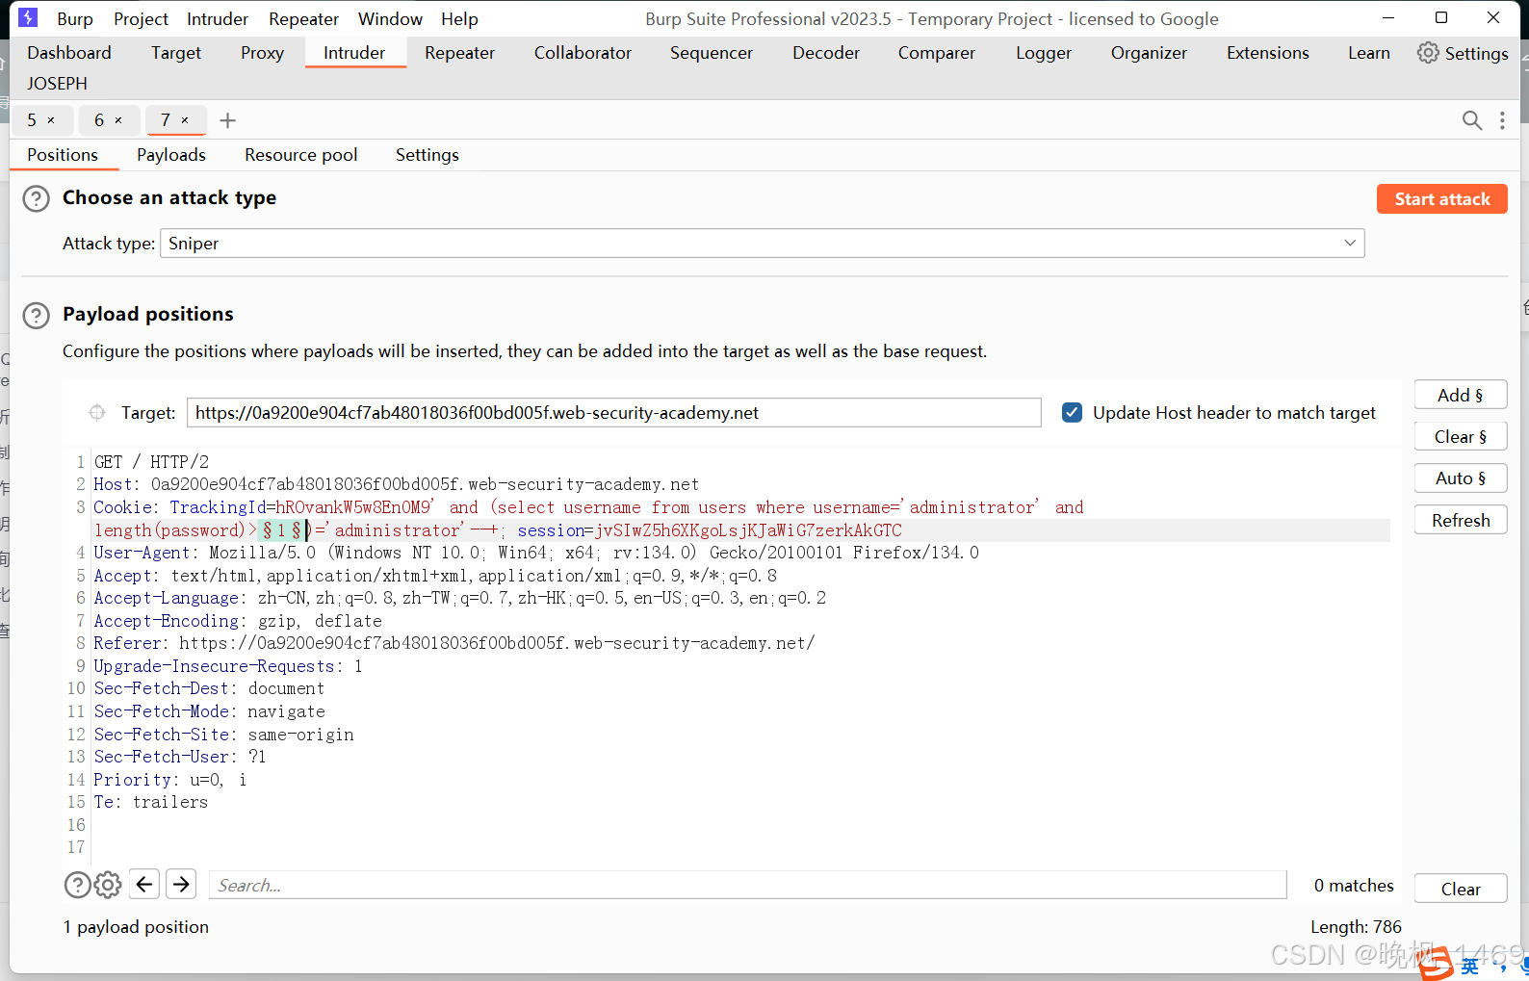
Task: Open the Repeater menu
Action: click(304, 18)
